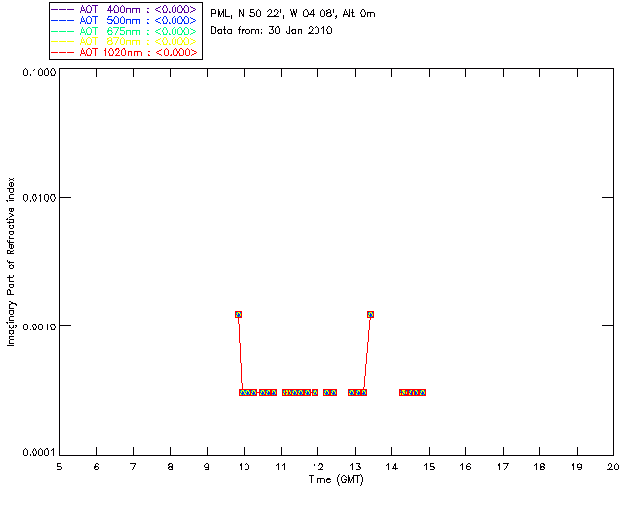The width and height of the screenshot is (631, 505).
Task: Click the blue dashed line in the legend
Action: 63,20
